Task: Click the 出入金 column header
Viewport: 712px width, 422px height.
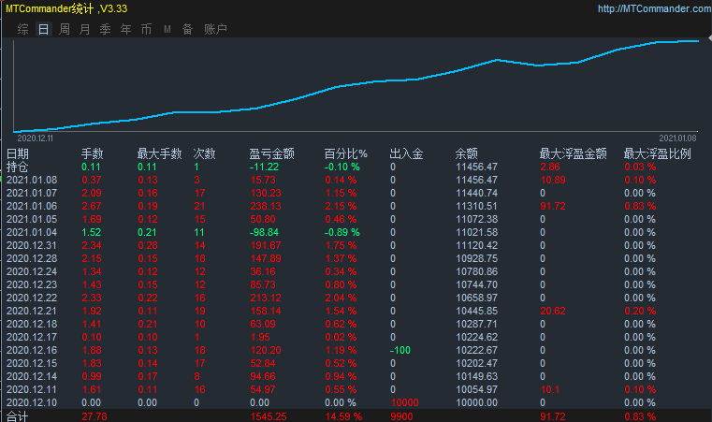Action: (406, 154)
